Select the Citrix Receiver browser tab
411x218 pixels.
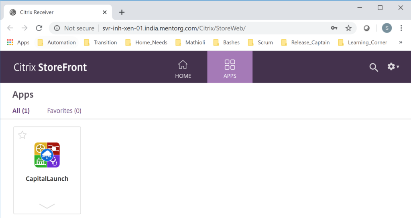58,12
